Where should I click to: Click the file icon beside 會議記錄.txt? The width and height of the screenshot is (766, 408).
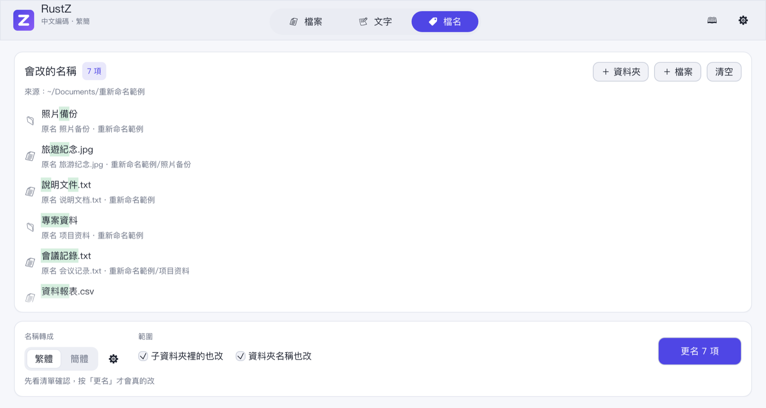click(30, 262)
